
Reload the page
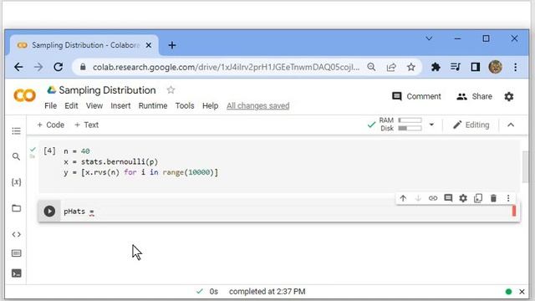pyautogui.click(x=59, y=67)
